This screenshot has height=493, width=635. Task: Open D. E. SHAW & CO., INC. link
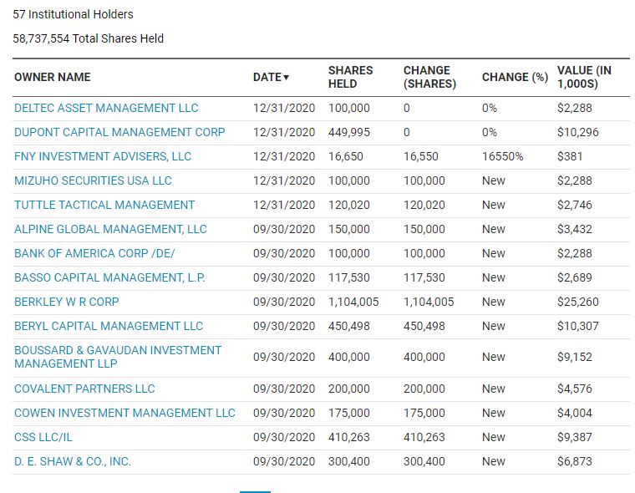coord(73,461)
